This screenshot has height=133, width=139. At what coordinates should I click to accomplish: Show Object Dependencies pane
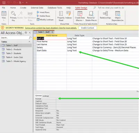coord(117,16)
